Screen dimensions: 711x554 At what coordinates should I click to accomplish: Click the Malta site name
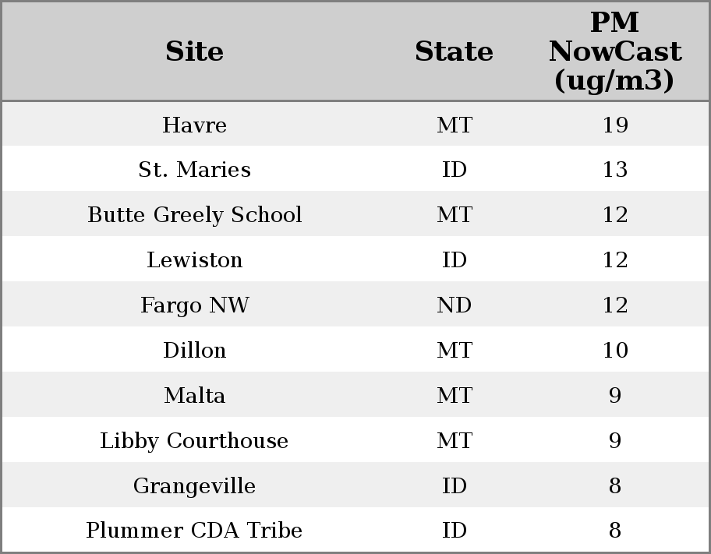coord(195,396)
